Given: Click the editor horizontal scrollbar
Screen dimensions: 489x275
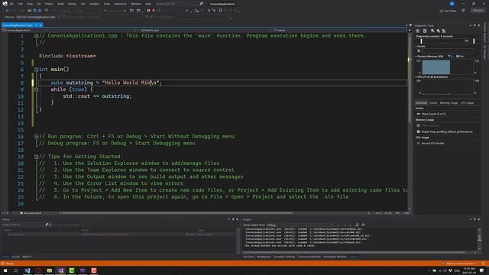Looking at the screenshot, I should [x=176, y=213].
